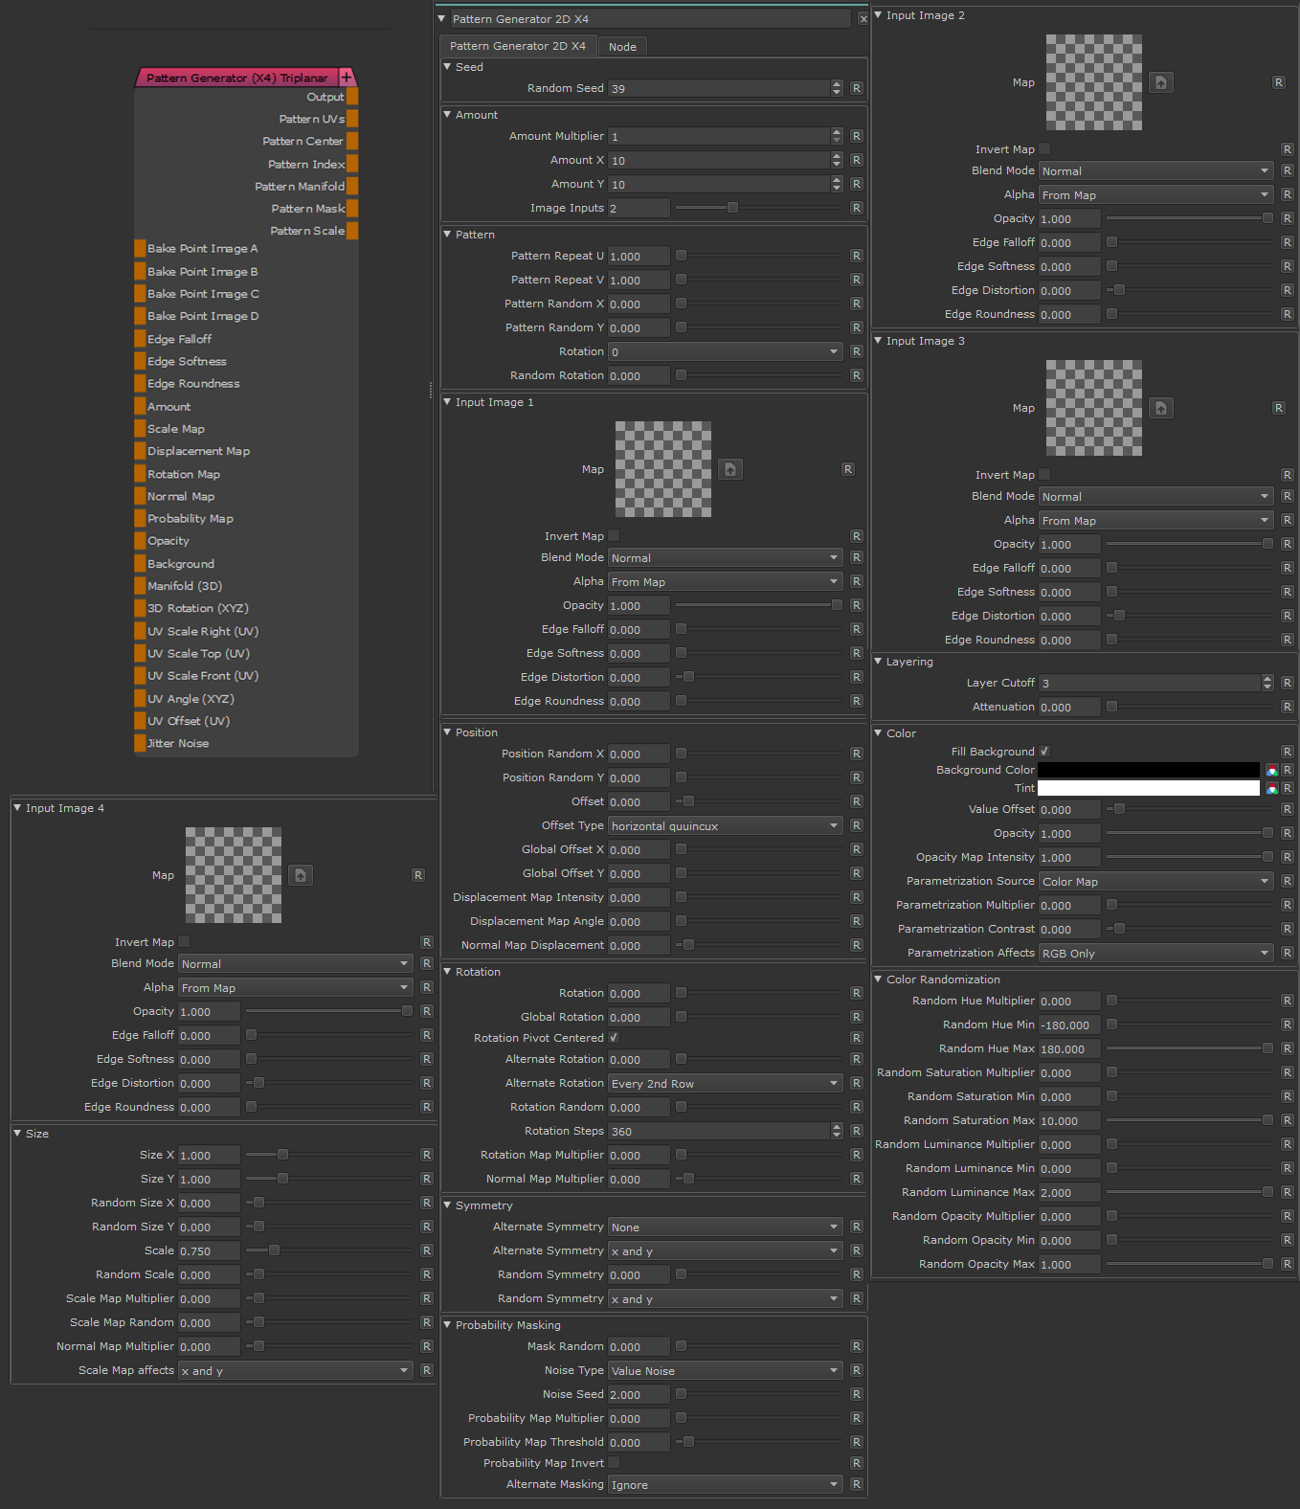Click the load map icon for Input Image 4
The height and width of the screenshot is (1509, 1300).
click(x=301, y=875)
